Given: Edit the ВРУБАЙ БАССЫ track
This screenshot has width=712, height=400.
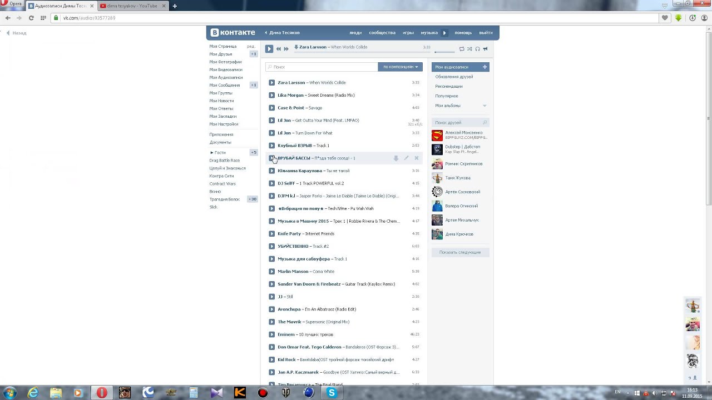Looking at the screenshot, I should click(406, 158).
